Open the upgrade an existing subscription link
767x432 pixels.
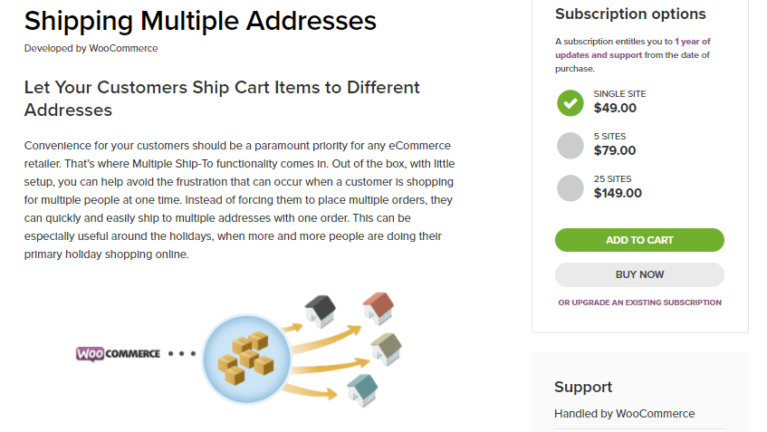tap(639, 302)
